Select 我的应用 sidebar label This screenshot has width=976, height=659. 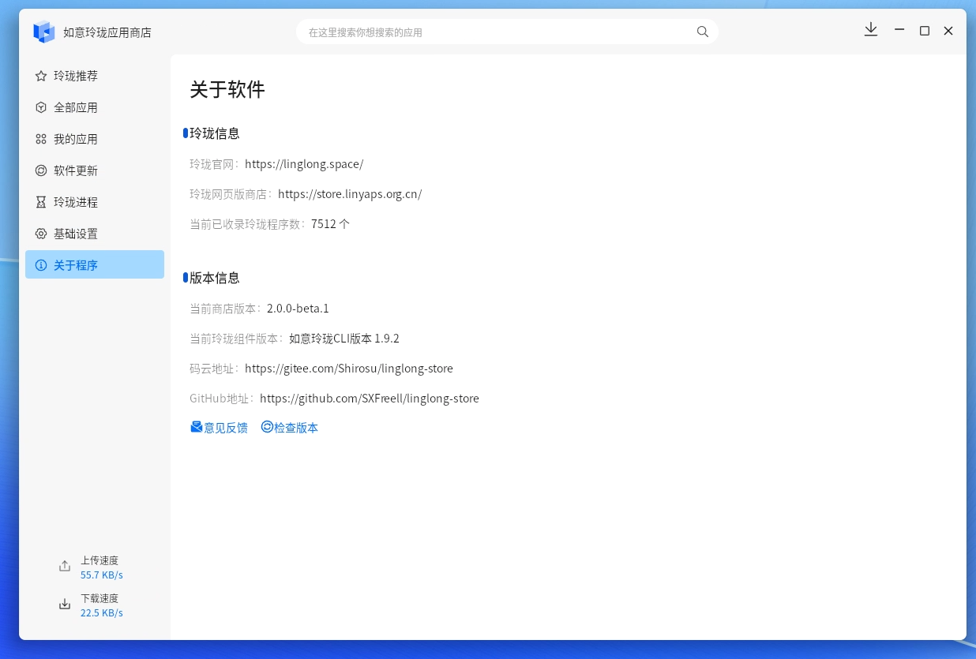(x=76, y=139)
